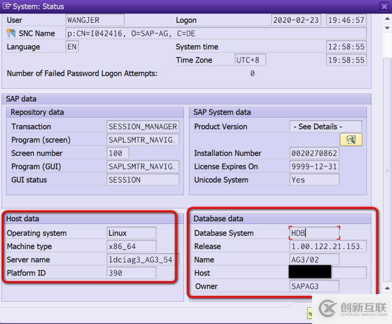Click the database Owner field SAPAG3
This screenshot has width=392, height=324.
pyautogui.click(x=314, y=286)
